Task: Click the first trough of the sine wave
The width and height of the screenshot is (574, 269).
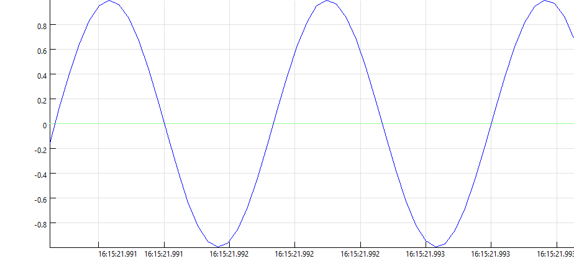Action: pyautogui.click(x=219, y=246)
